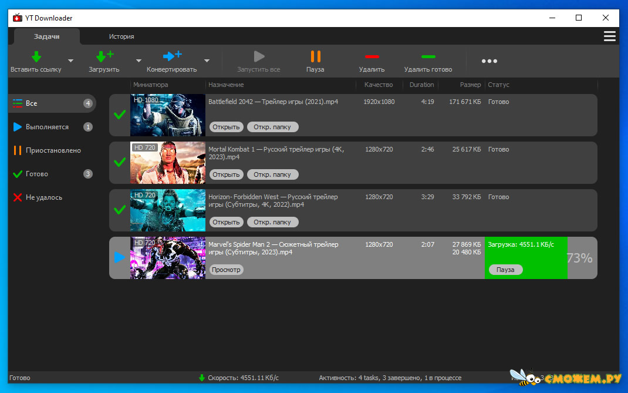The image size is (628, 393).
Task: Expand the Paste link dropdown arrow
Action: [70, 61]
